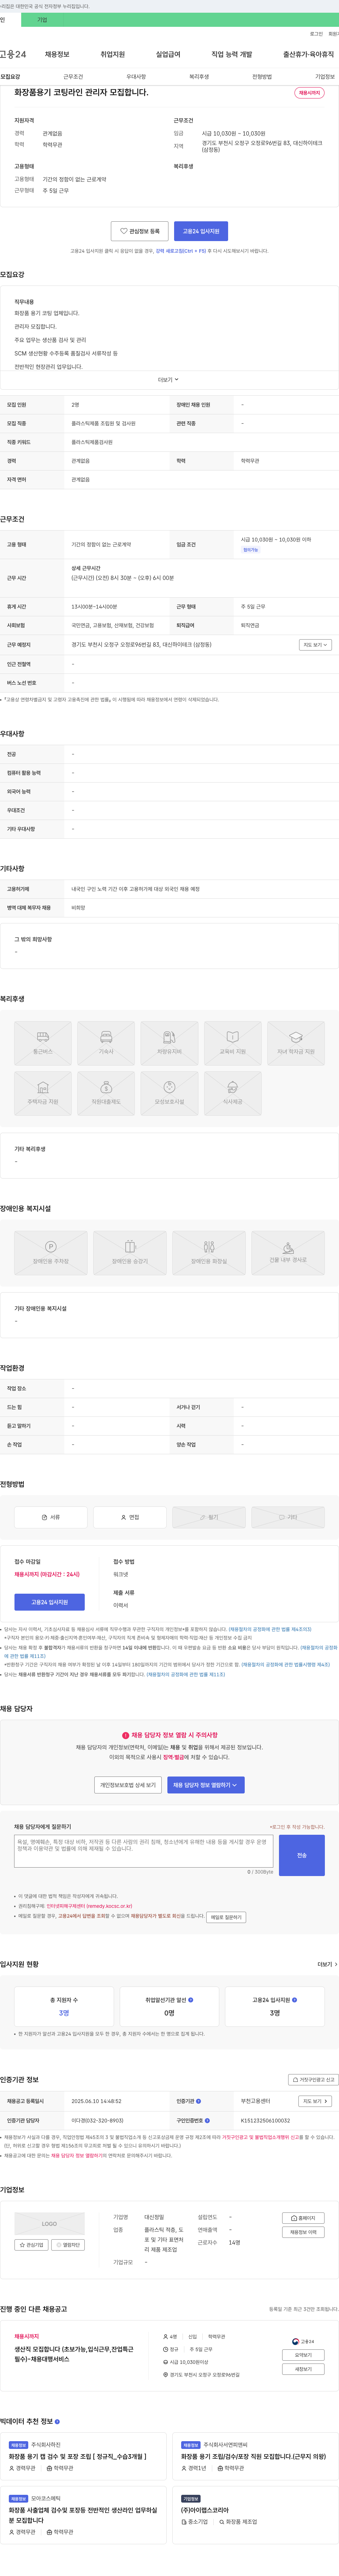This screenshot has height=2576, width=339.
Task: Select the 차량유지비 vehicle allowance icon
Action: pyautogui.click(x=169, y=1043)
